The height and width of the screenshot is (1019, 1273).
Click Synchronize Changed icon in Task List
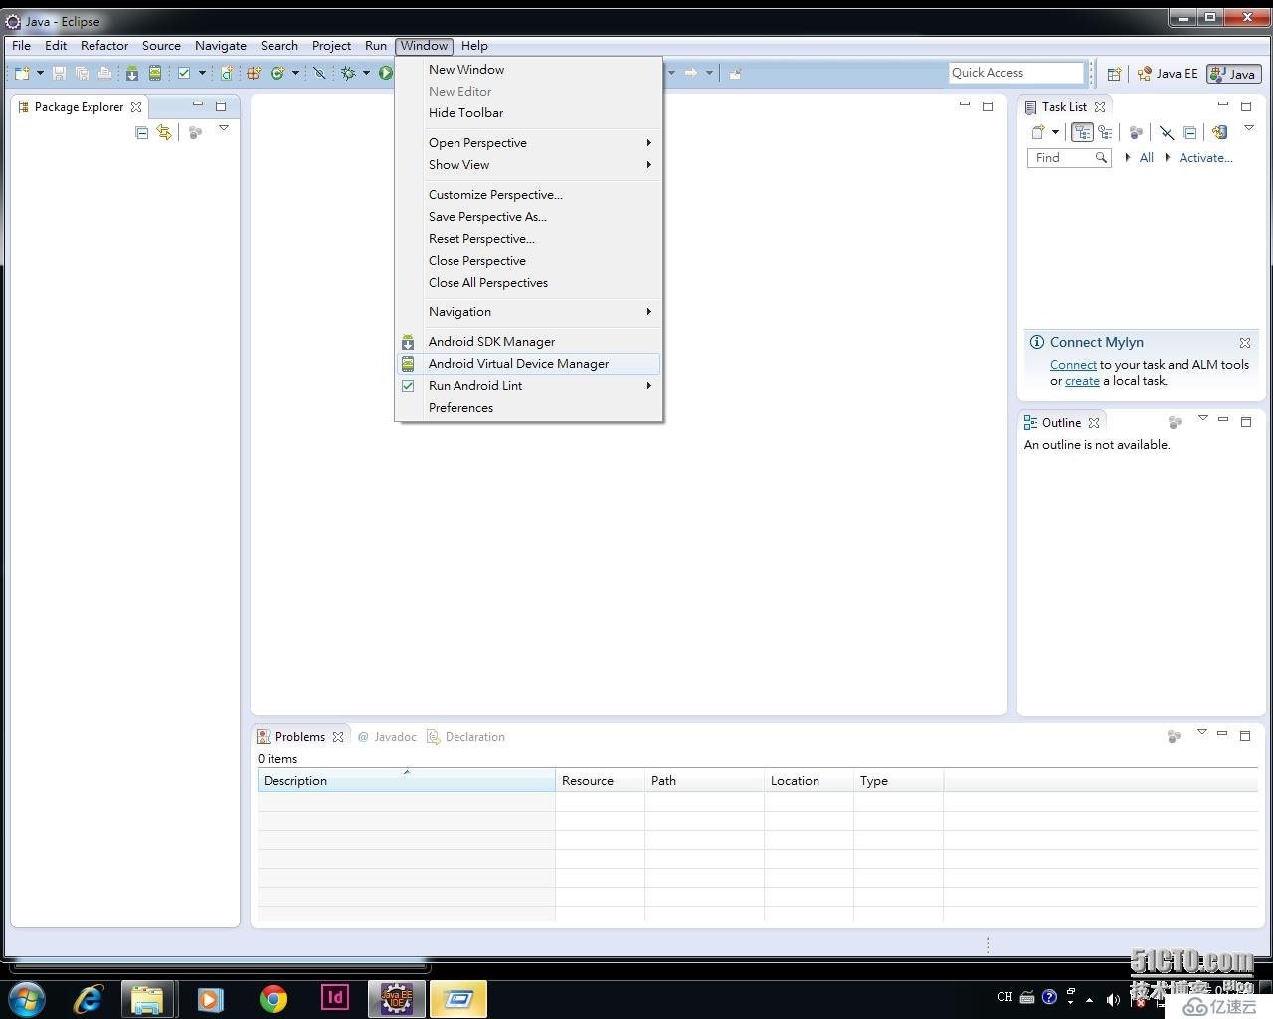click(1220, 132)
